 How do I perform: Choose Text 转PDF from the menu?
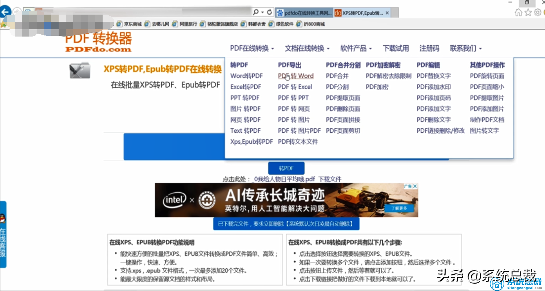[x=246, y=131]
